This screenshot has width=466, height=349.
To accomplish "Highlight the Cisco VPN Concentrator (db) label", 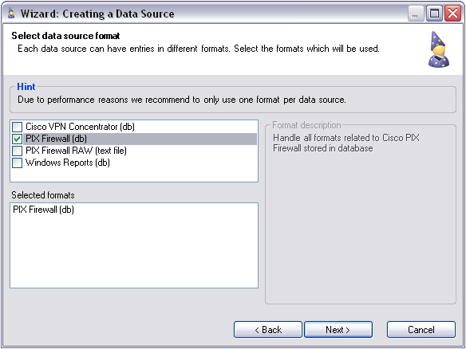I will point(80,127).
